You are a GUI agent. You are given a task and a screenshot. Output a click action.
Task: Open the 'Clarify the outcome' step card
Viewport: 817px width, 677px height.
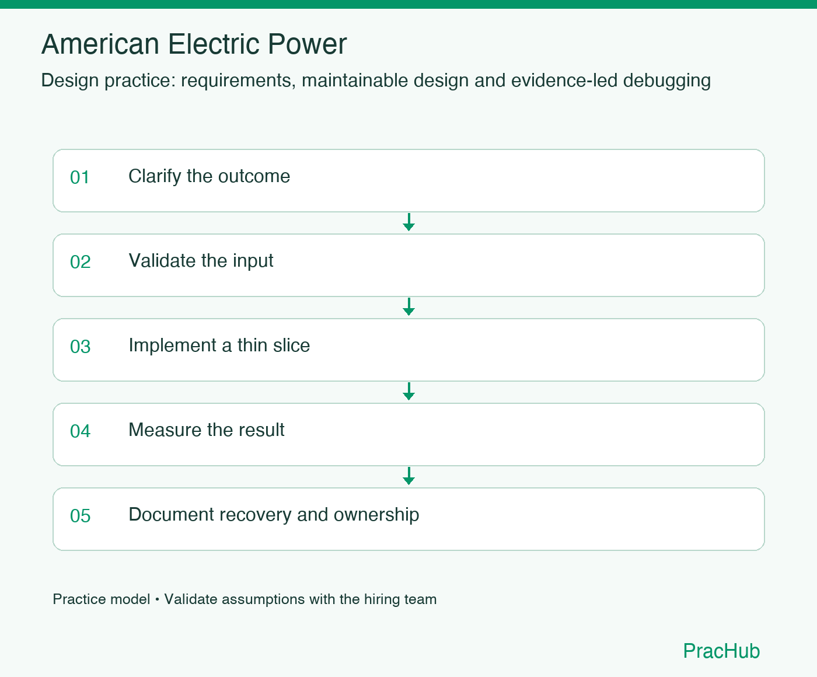(408, 180)
